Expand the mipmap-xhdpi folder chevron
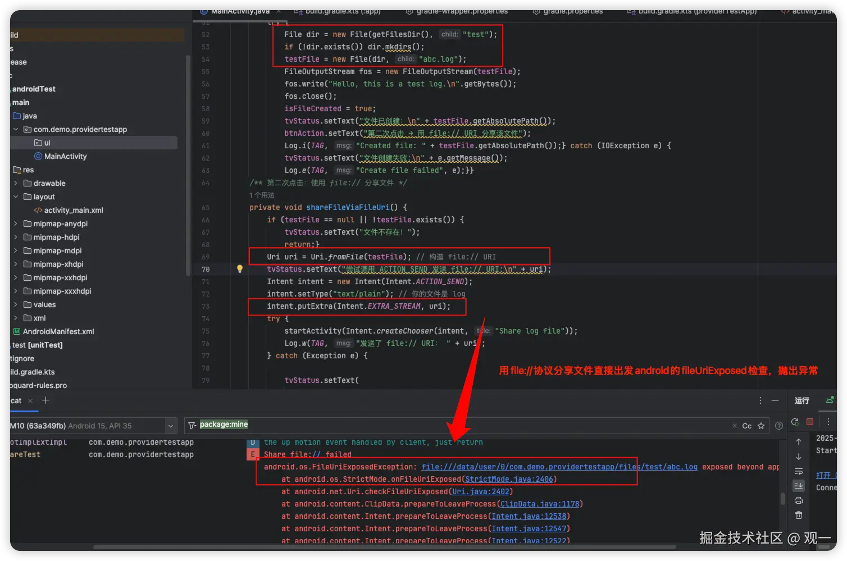847x561 pixels. pos(16,264)
